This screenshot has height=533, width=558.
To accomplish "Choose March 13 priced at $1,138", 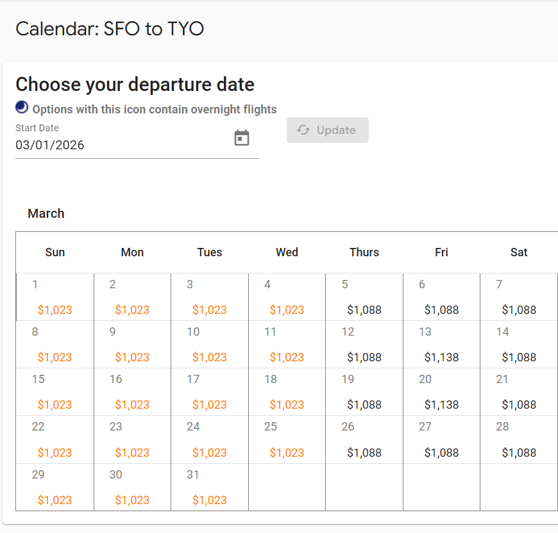I will [441, 357].
